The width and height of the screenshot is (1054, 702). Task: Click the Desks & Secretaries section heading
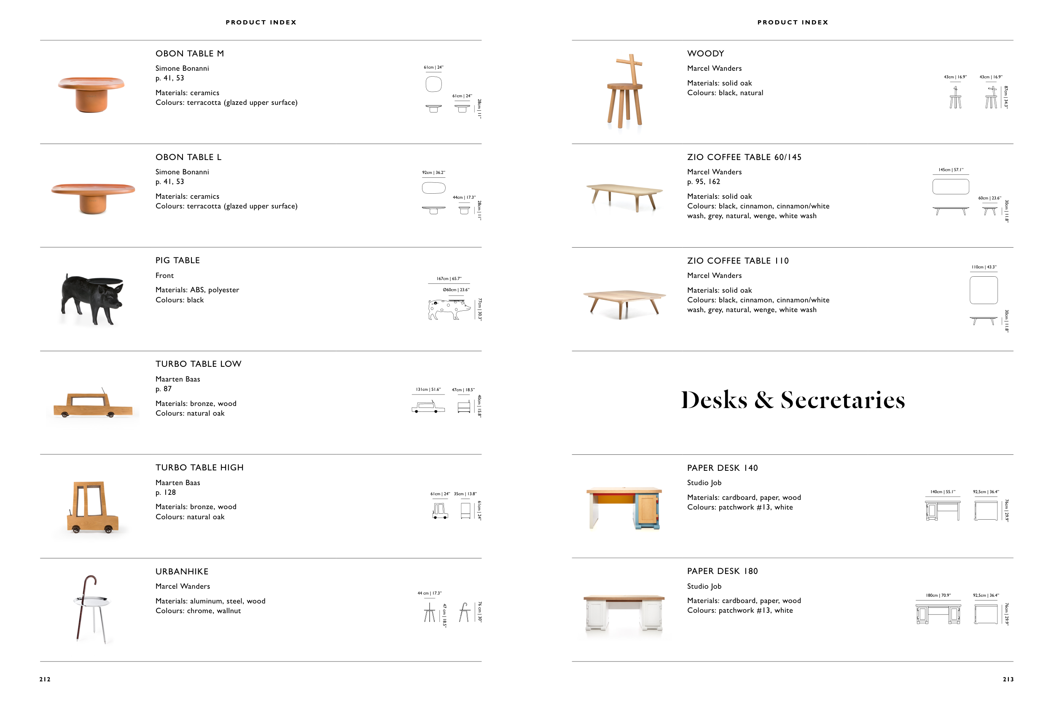[x=792, y=400]
